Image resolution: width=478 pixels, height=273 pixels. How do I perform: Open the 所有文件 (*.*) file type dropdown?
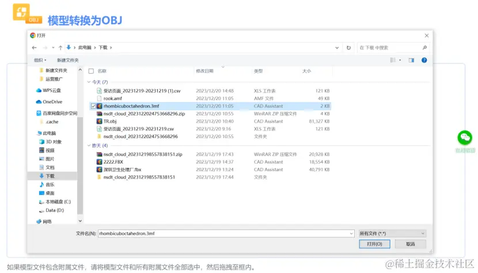coord(392,233)
